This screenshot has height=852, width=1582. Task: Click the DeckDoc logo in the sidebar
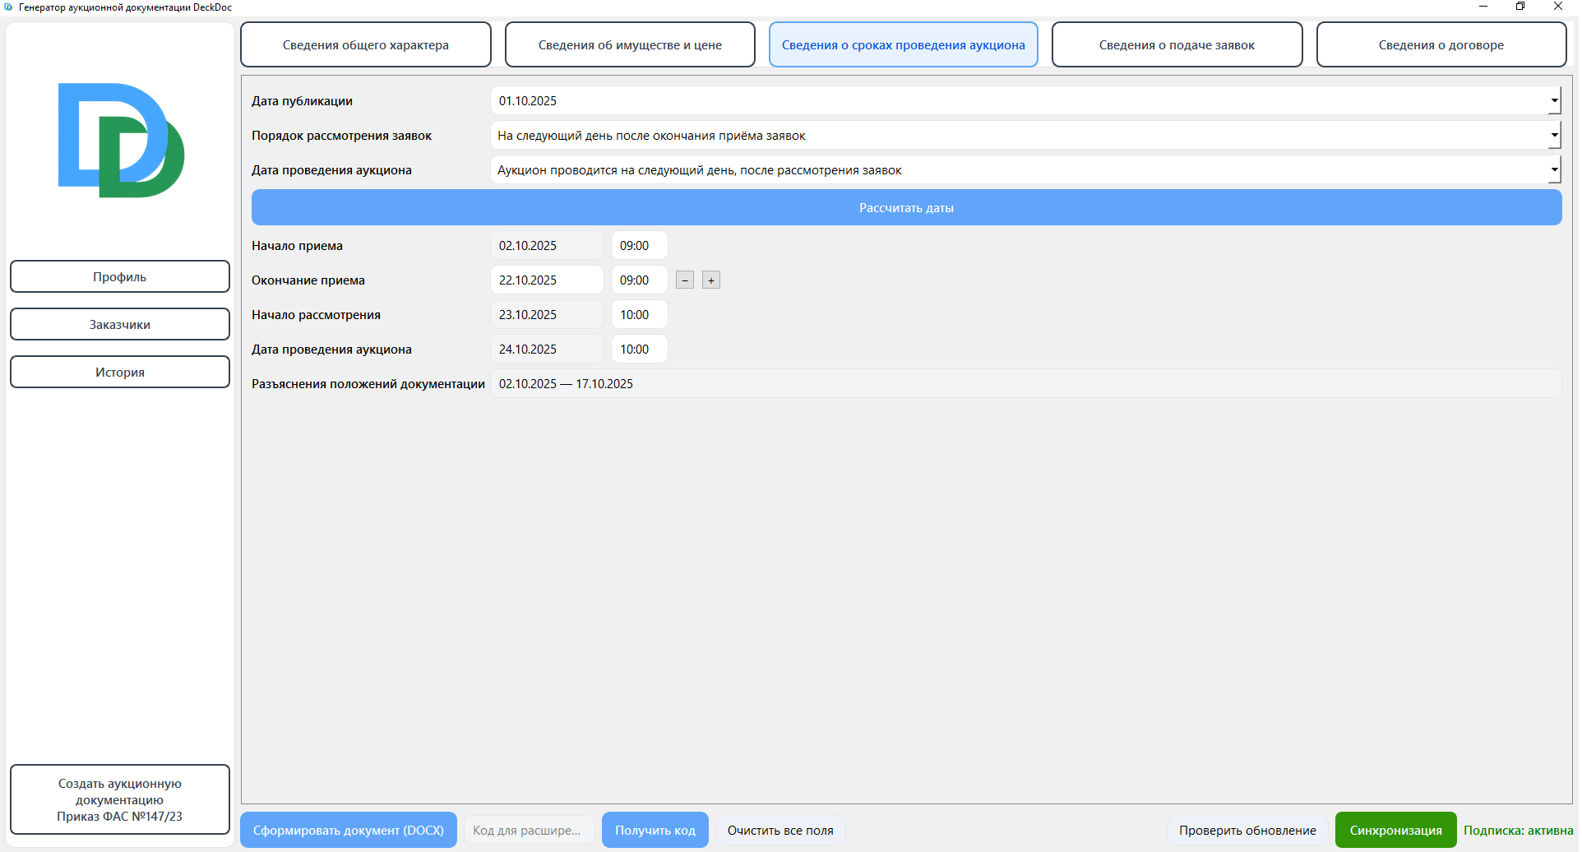click(121, 140)
